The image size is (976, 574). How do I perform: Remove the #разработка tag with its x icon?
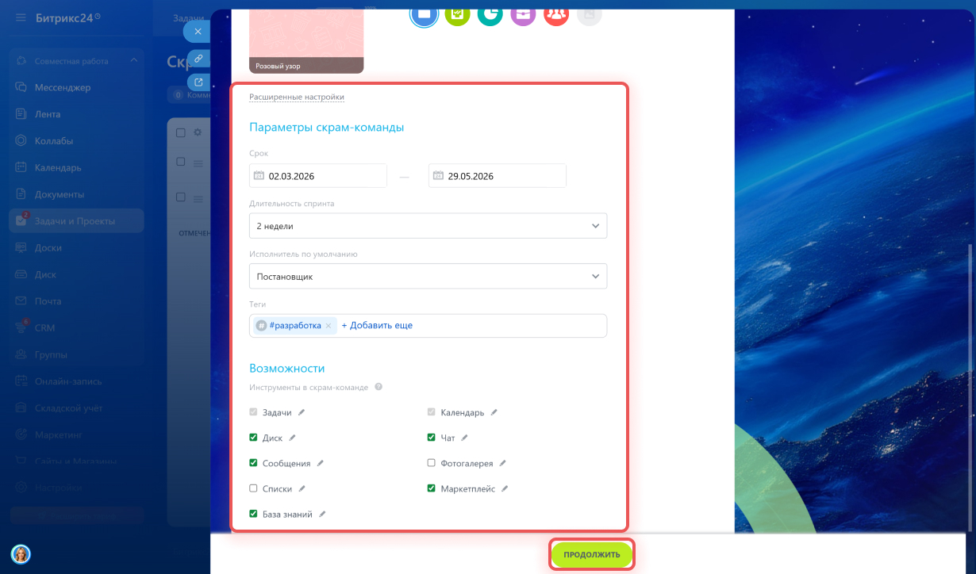coord(329,326)
